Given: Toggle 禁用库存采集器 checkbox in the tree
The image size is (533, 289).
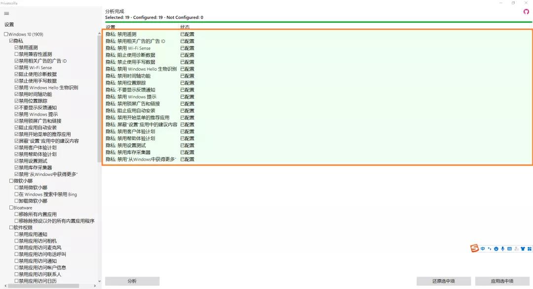Looking at the screenshot, I should 16,167.
